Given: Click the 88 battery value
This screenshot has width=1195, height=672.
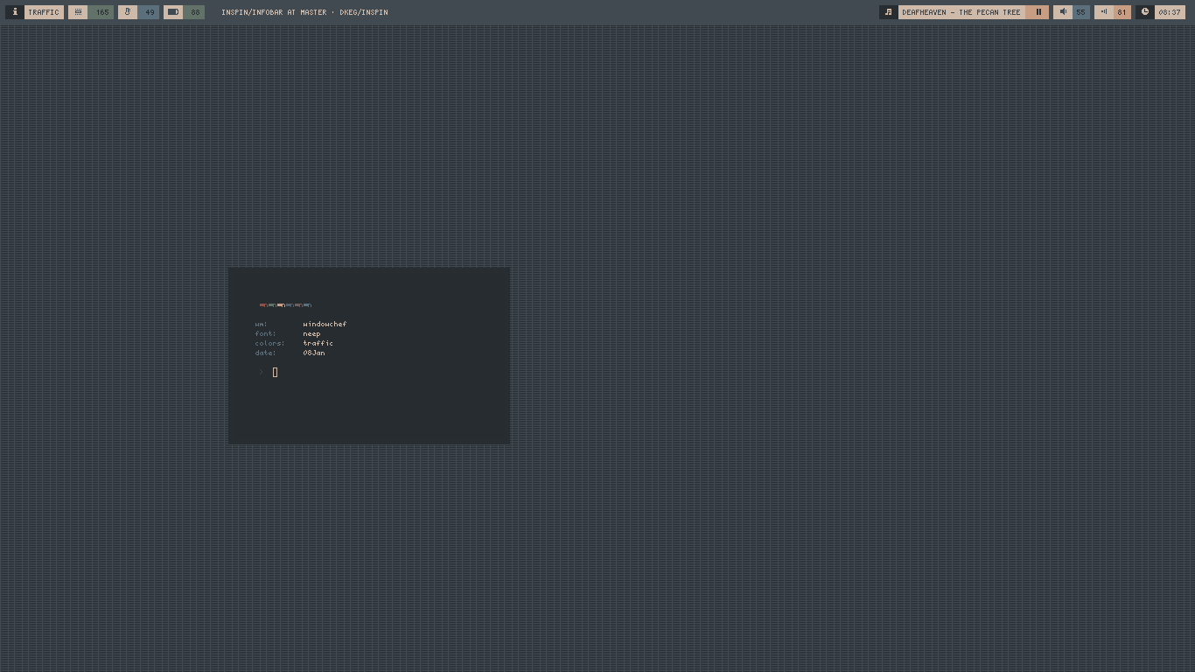Looking at the screenshot, I should click(194, 12).
